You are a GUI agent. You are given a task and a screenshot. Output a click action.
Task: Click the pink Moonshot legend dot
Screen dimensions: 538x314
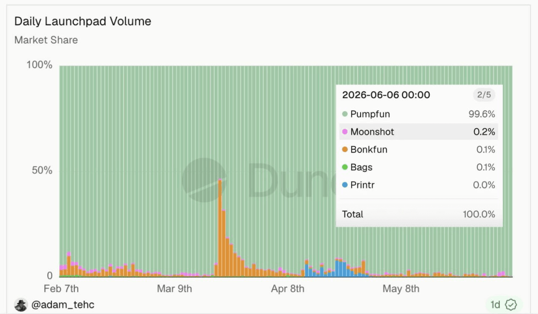(x=345, y=132)
